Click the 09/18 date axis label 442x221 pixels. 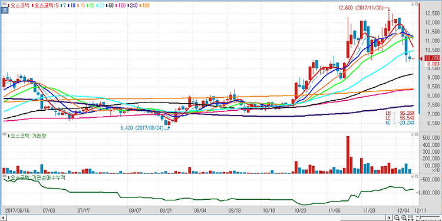pyautogui.click(x=234, y=211)
